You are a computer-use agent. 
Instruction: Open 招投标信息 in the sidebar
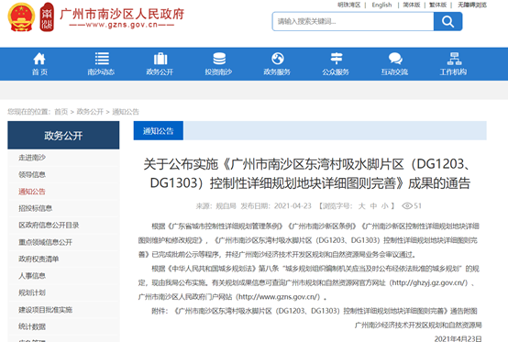(36, 208)
